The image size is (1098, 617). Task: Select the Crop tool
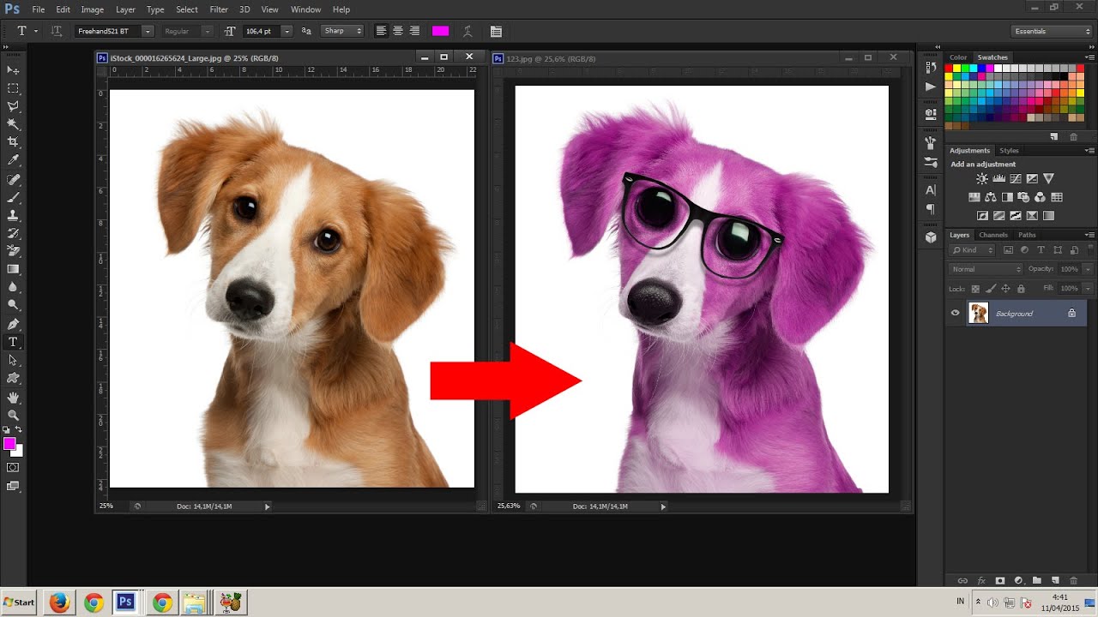(x=13, y=142)
